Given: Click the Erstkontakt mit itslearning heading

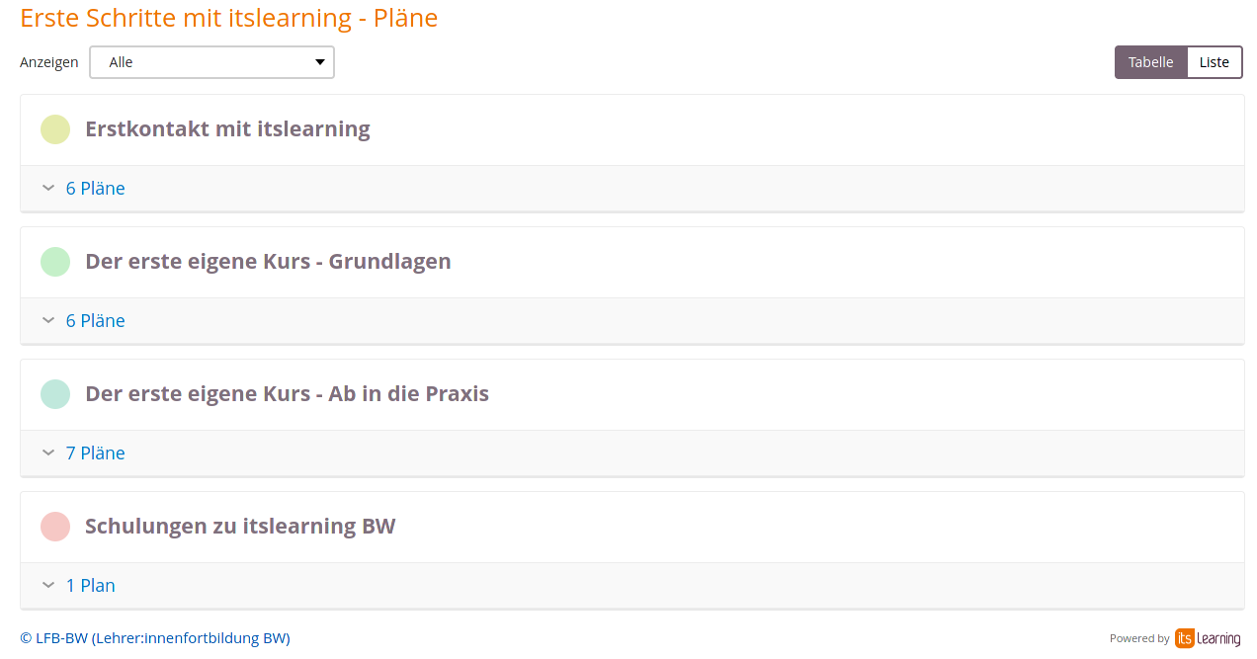Looking at the screenshot, I should (x=227, y=129).
